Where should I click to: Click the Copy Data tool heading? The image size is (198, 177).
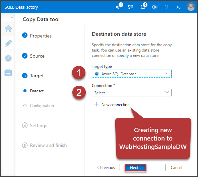[41, 19]
